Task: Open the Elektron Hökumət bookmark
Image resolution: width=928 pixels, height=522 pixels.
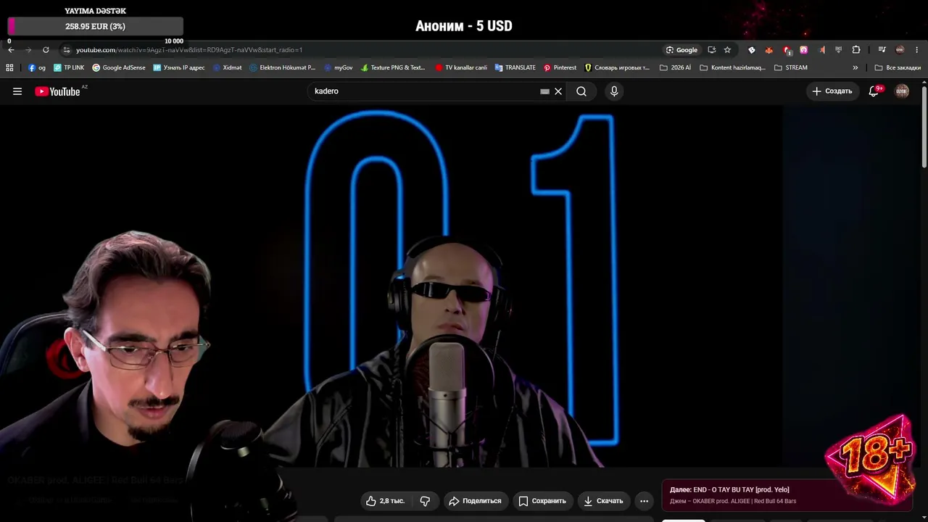Action: (x=282, y=67)
